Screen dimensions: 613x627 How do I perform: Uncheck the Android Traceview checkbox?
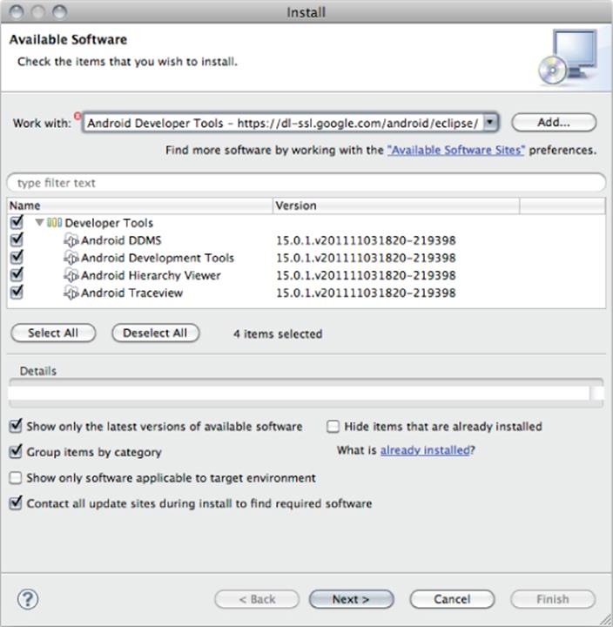click(17, 292)
